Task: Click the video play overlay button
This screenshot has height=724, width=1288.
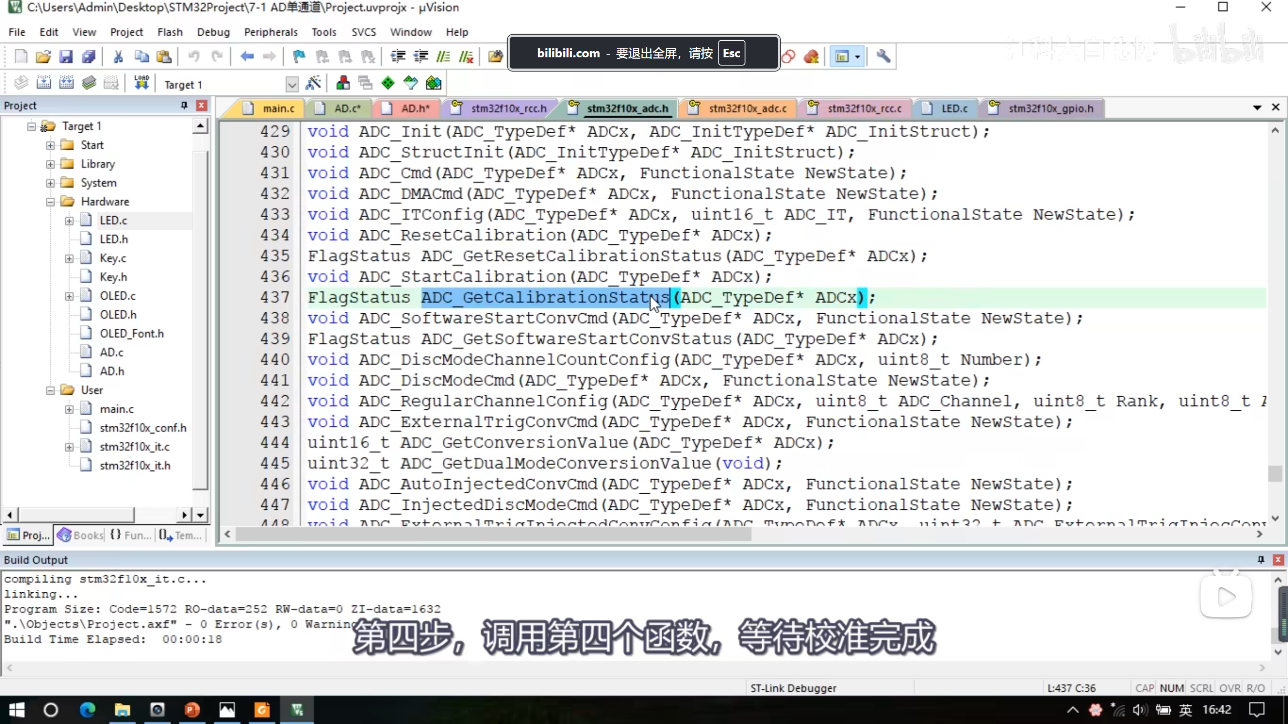Action: 1226,597
